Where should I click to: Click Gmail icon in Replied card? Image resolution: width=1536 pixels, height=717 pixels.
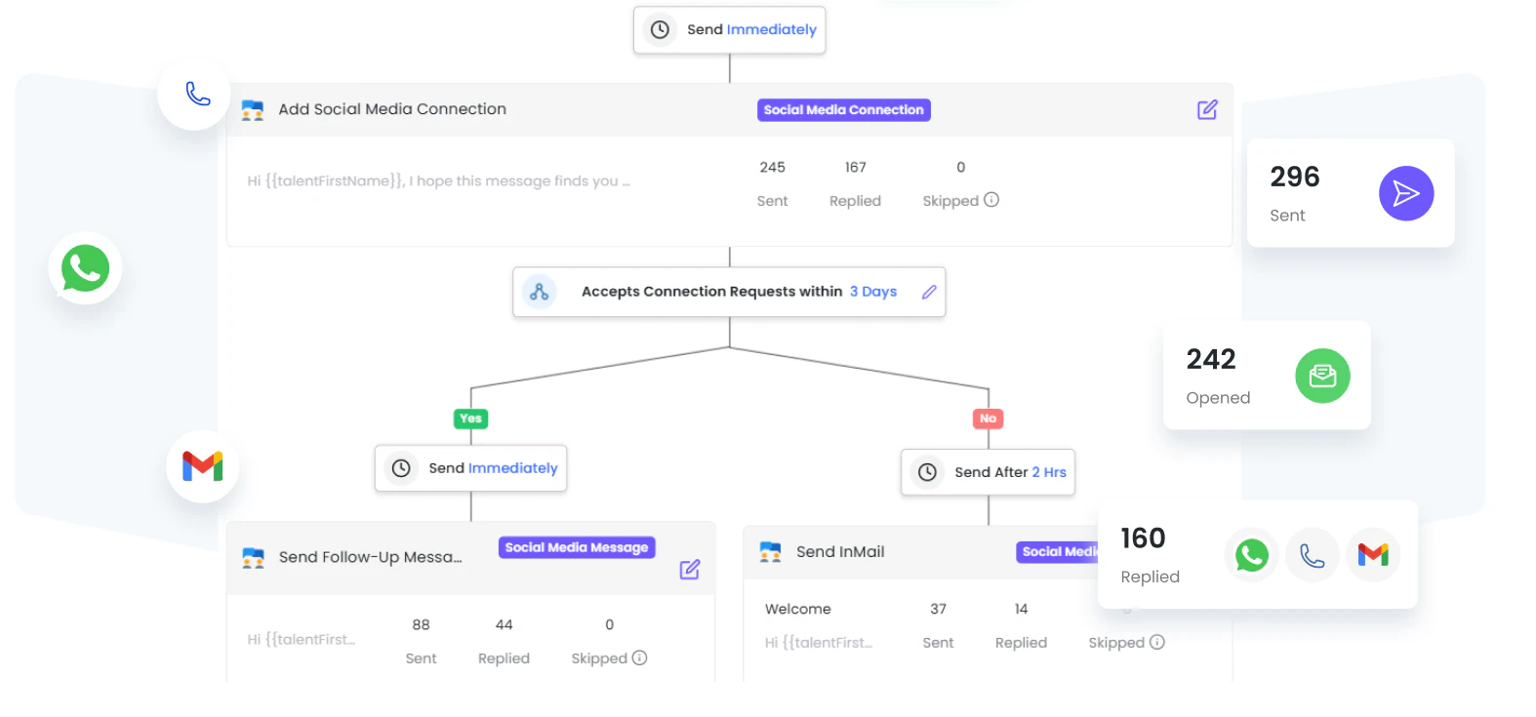pyautogui.click(x=1372, y=555)
